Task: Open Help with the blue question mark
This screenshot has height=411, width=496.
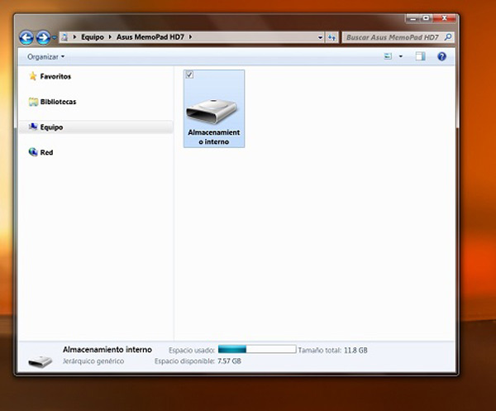Action: (441, 56)
